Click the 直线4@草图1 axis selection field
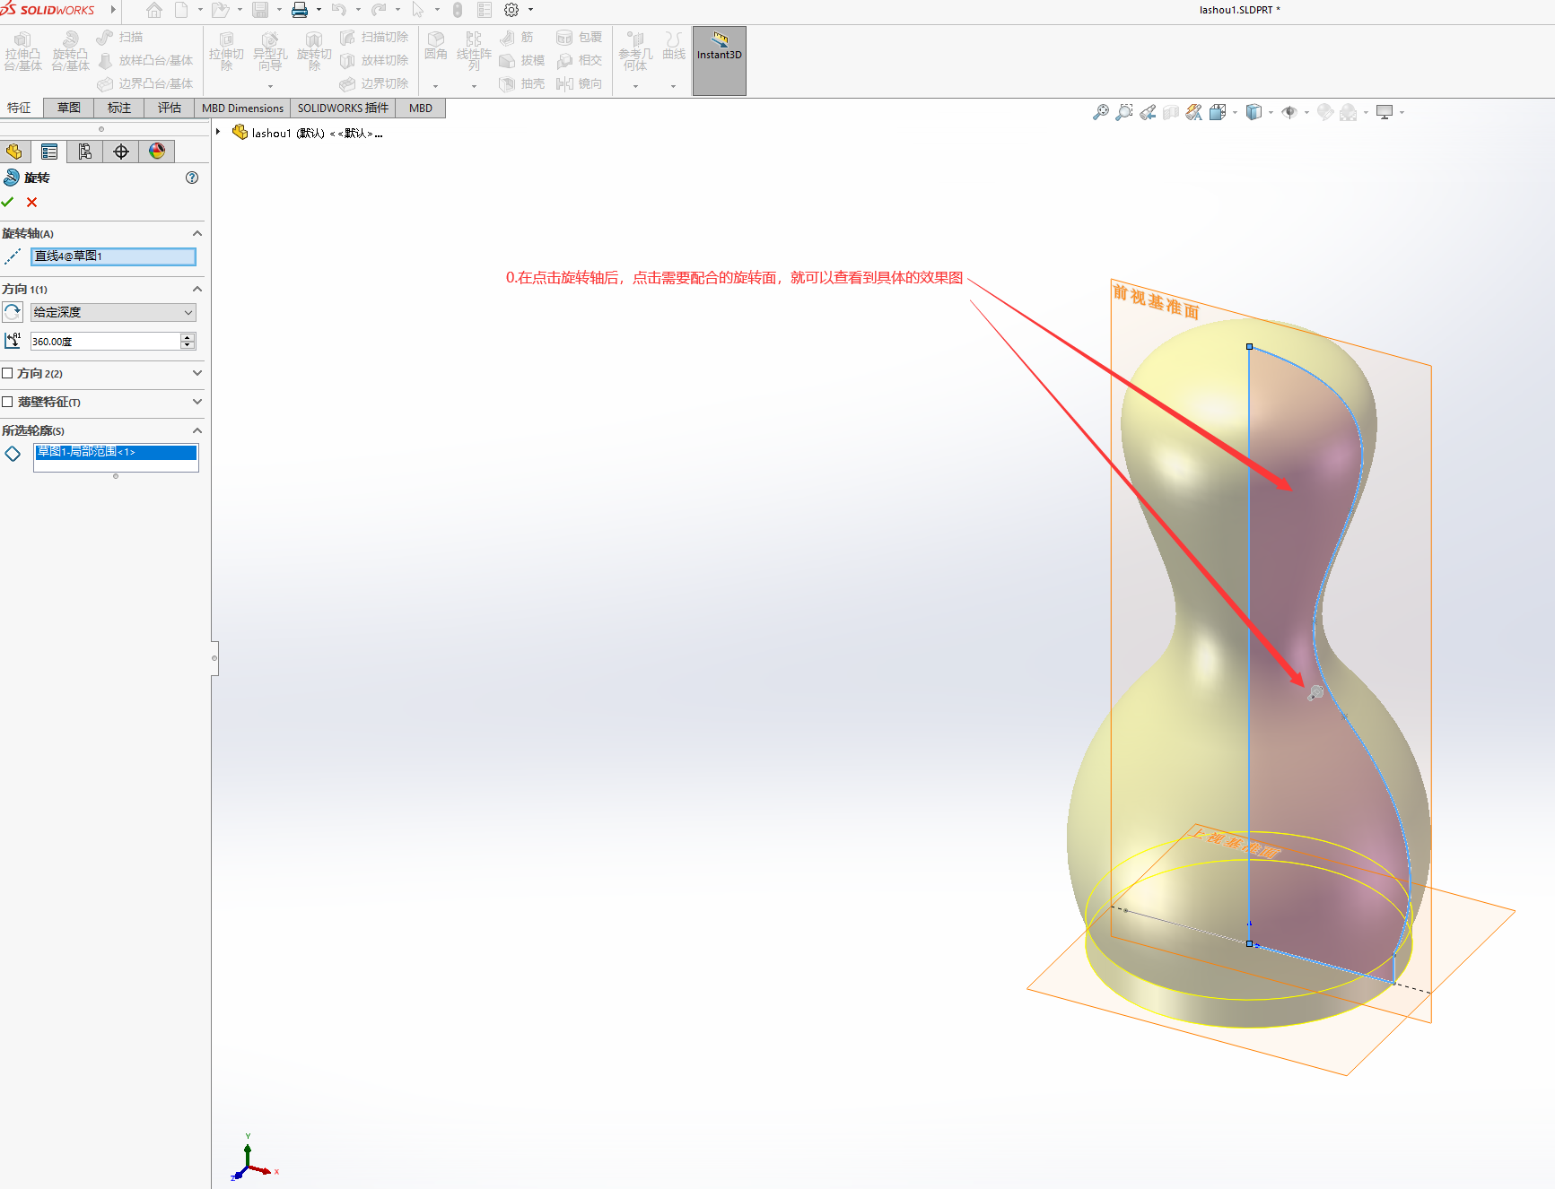The height and width of the screenshot is (1189, 1555). 113,256
